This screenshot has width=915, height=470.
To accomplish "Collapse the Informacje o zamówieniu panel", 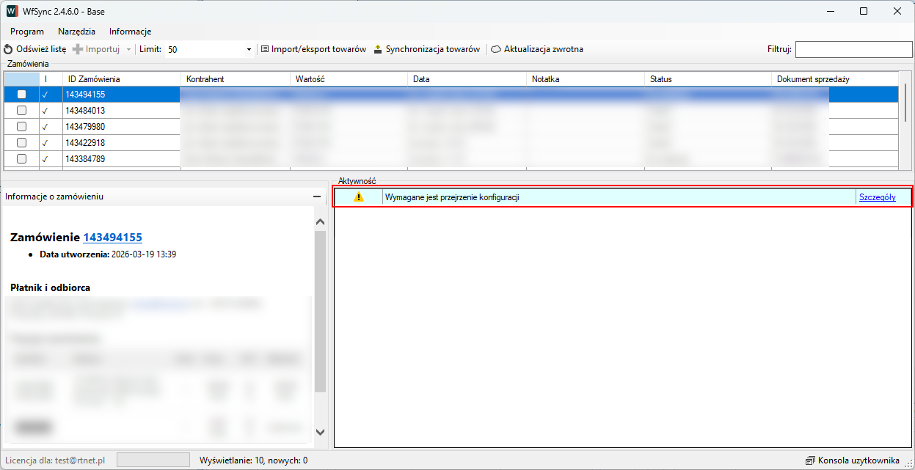I will click(x=316, y=197).
